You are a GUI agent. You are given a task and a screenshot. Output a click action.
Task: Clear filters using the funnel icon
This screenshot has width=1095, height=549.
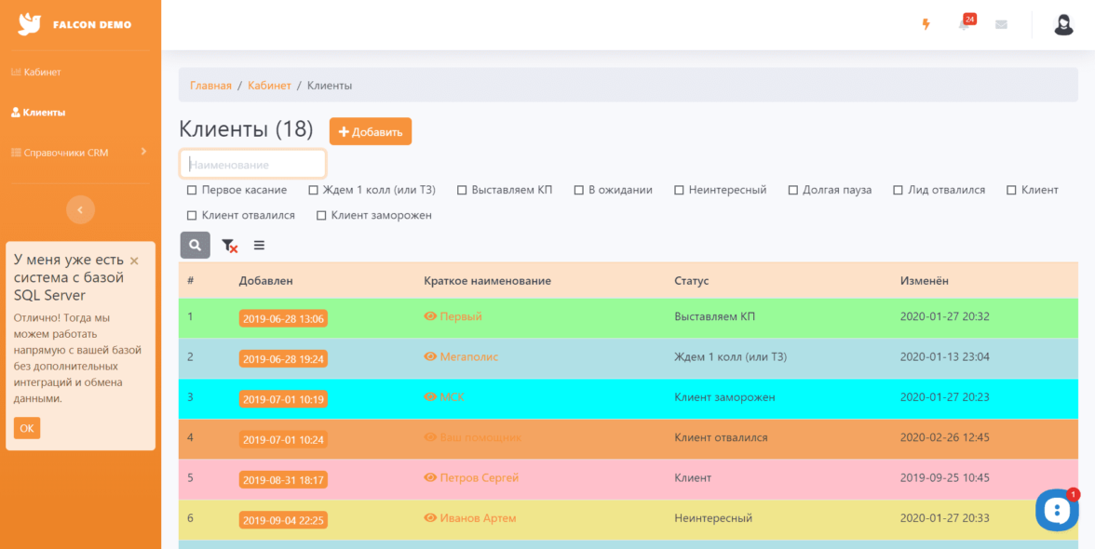click(229, 246)
